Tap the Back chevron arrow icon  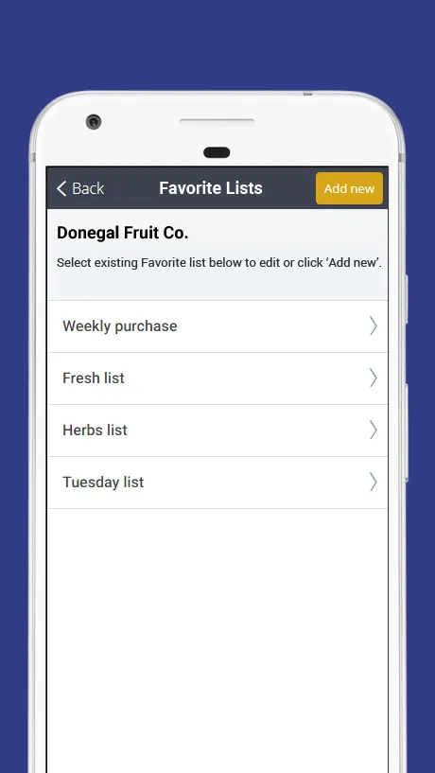61,188
